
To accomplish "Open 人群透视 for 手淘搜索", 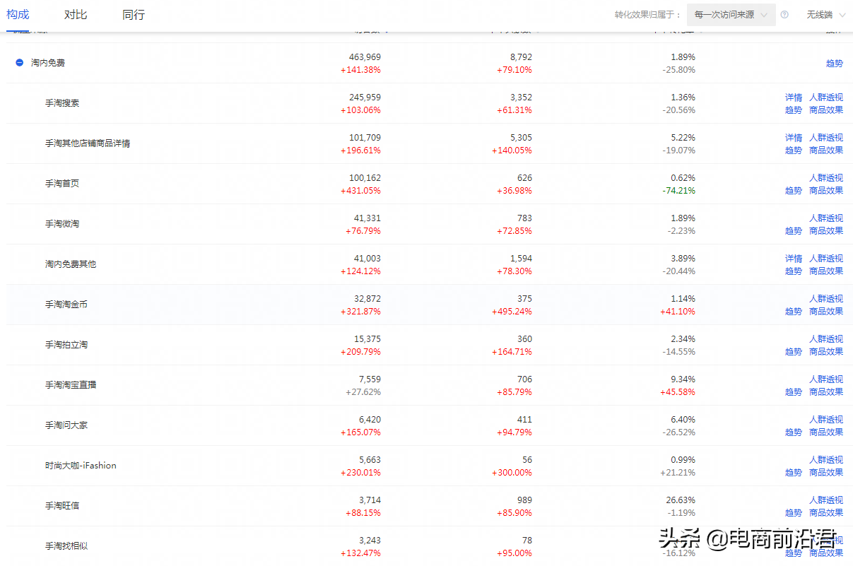I will tap(826, 98).
